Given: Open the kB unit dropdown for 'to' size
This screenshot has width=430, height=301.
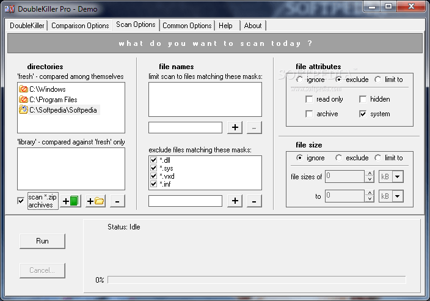Looking at the screenshot, I should click(x=398, y=196).
